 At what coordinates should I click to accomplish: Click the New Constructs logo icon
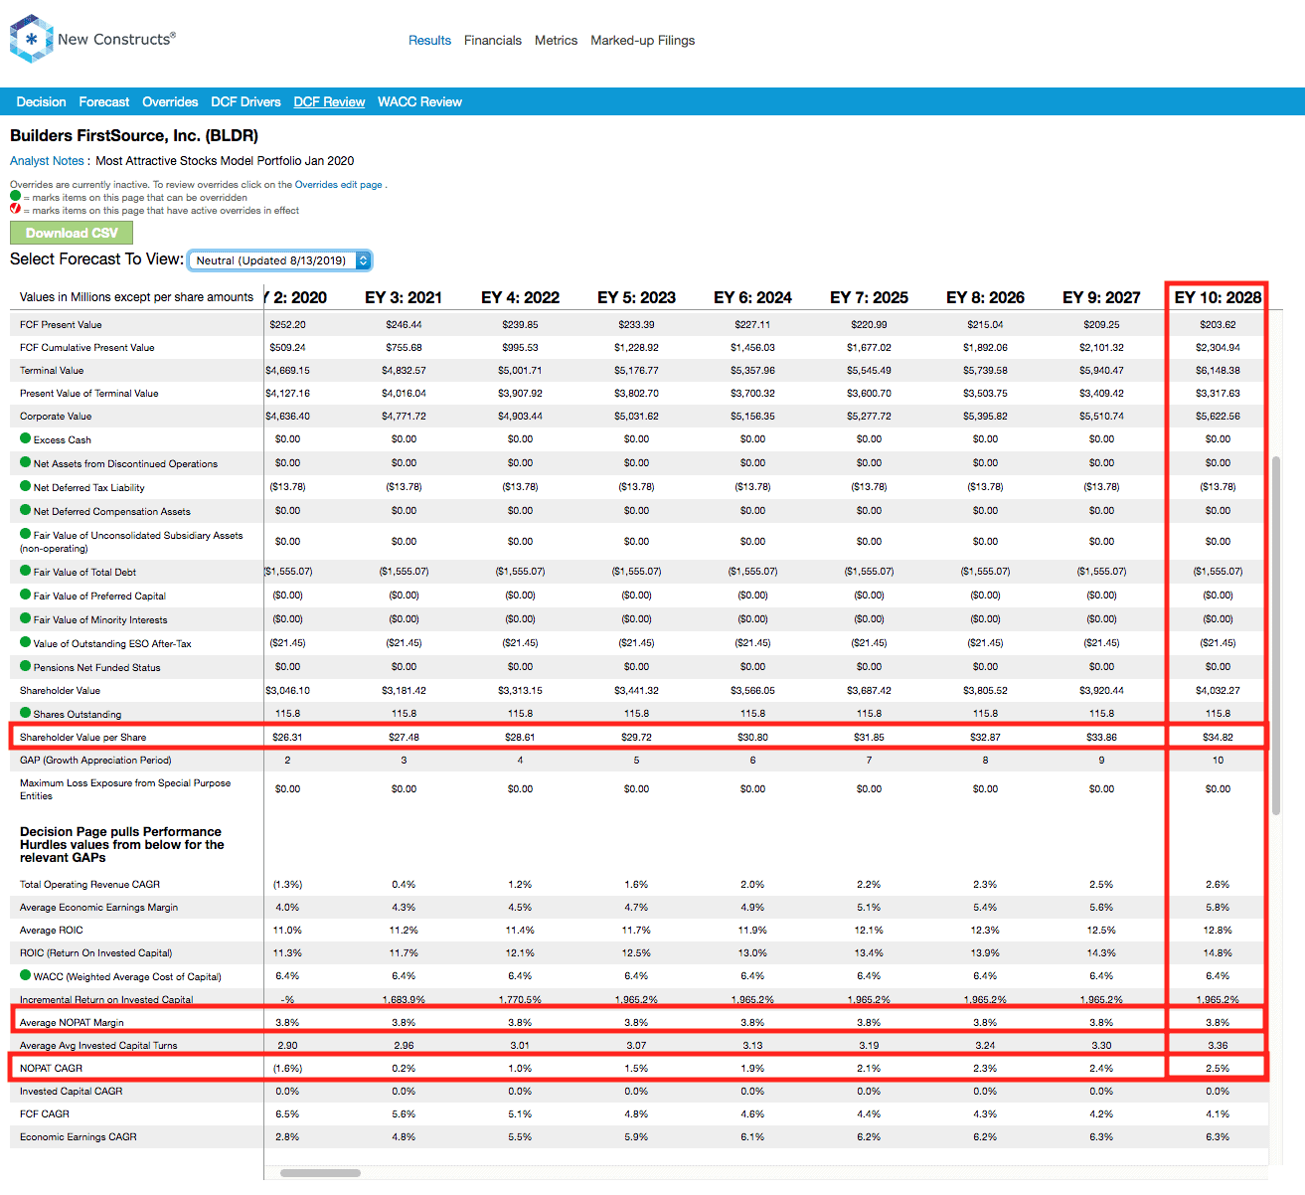coord(31,39)
